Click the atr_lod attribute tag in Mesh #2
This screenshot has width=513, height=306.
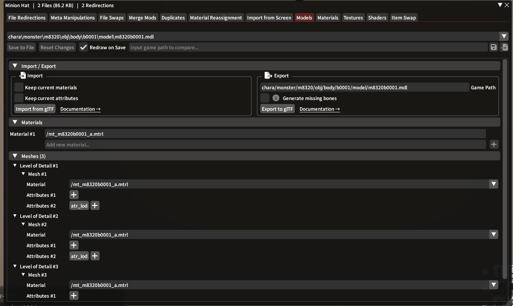[79, 256]
